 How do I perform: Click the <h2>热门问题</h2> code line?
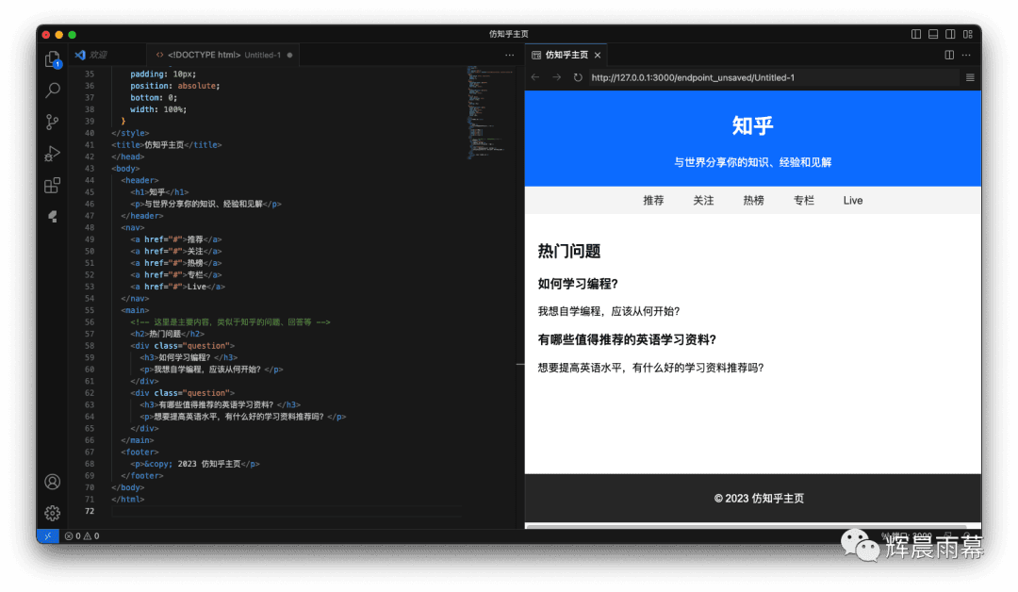[167, 334]
